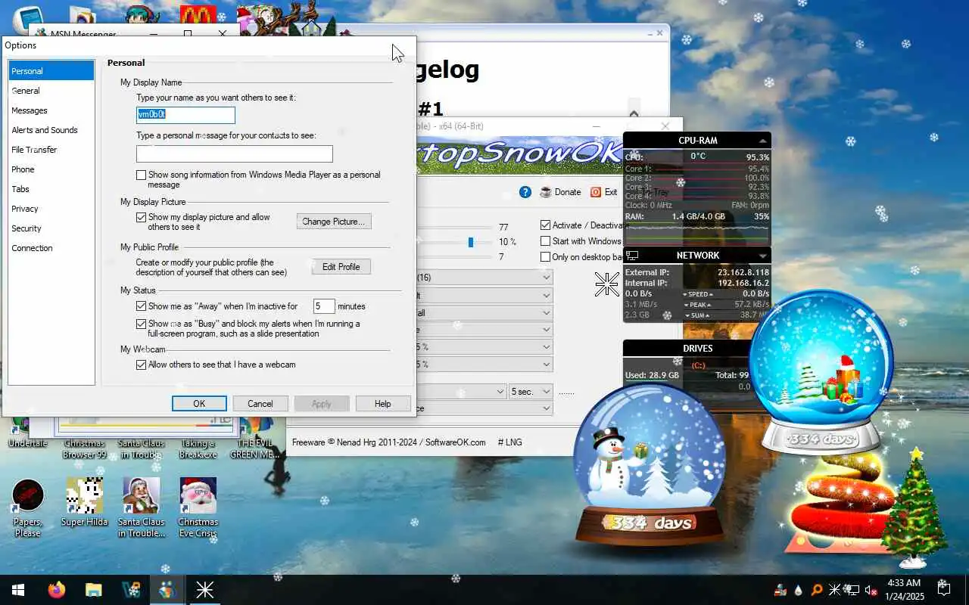
Task: Click the water drop tray icon
Action: point(799,590)
